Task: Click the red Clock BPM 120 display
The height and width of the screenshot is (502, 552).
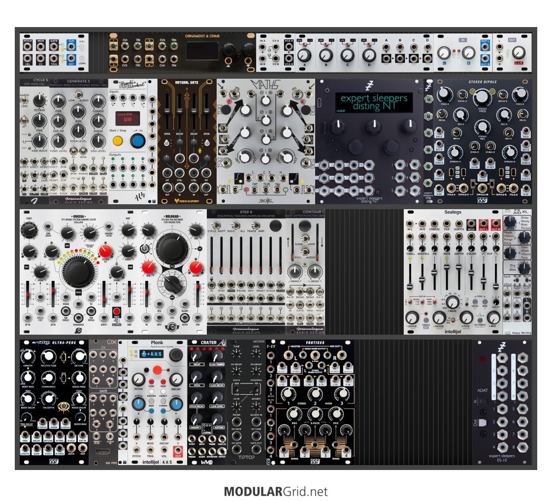Action: (x=128, y=118)
